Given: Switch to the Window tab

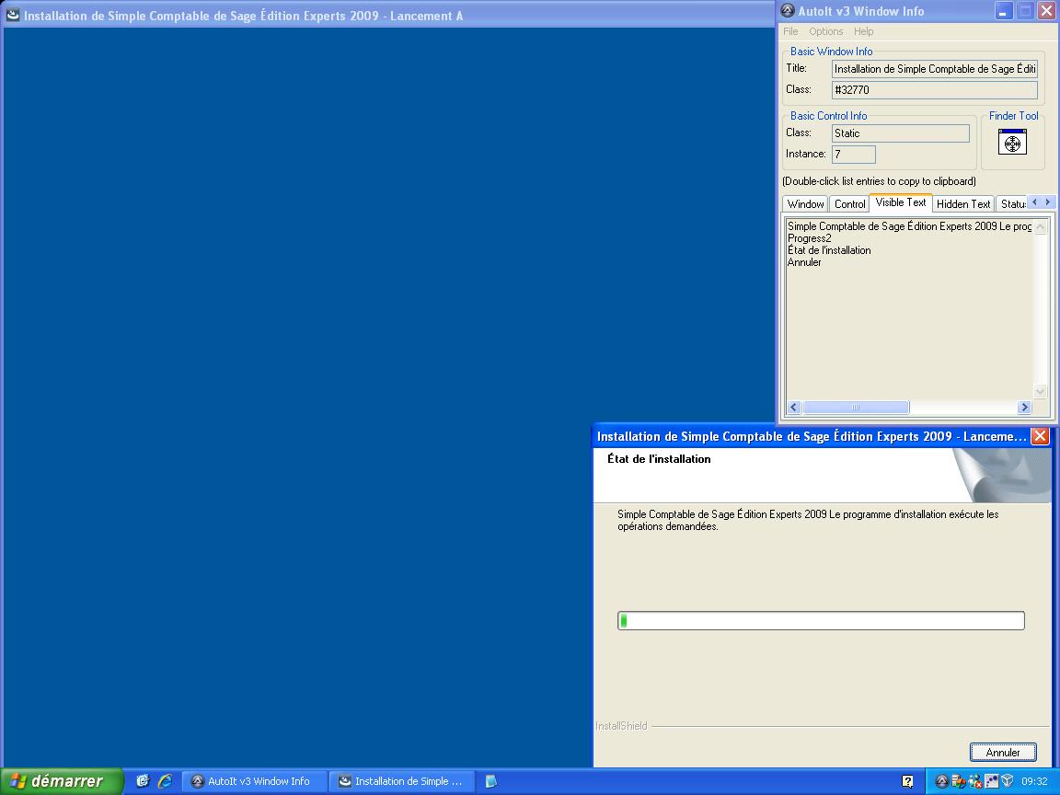Looking at the screenshot, I should point(805,204).
